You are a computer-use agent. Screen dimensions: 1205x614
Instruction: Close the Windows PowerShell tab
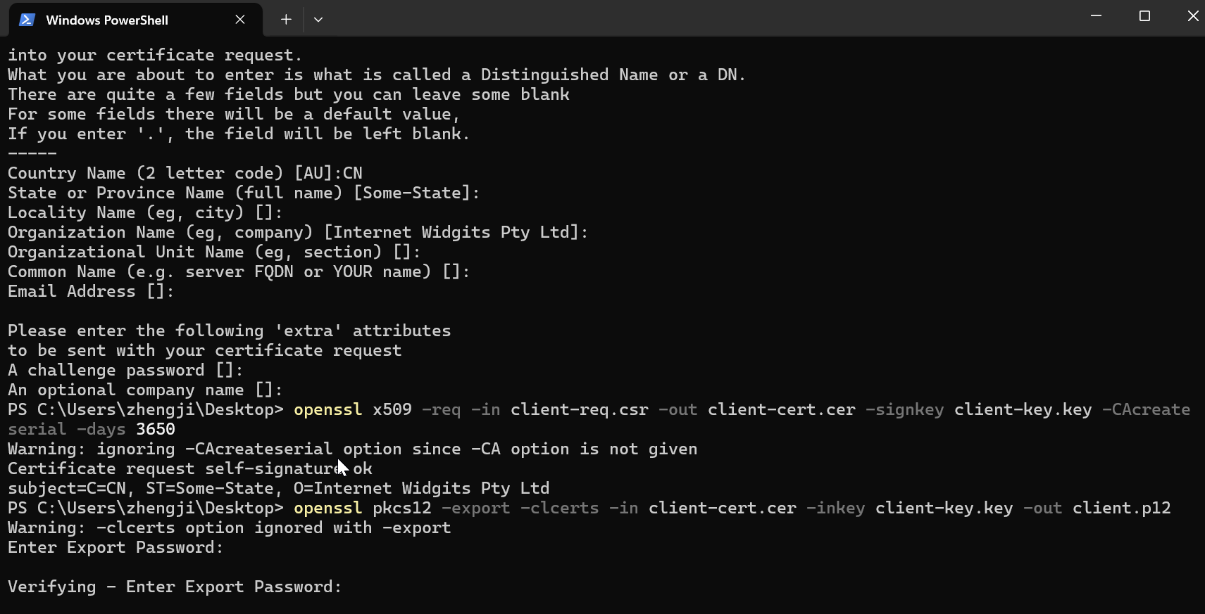240,20
